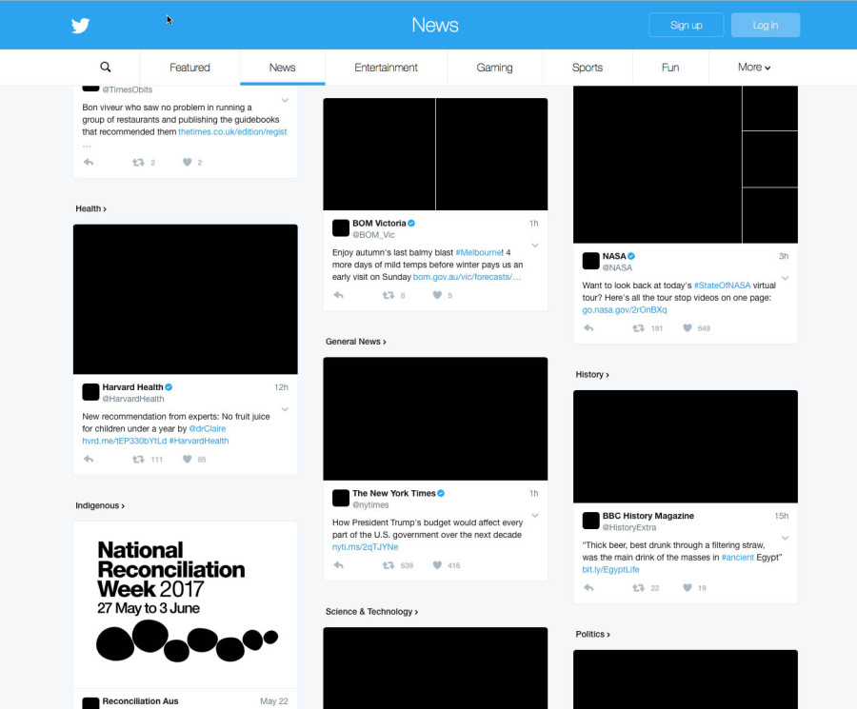Like the TimesObits tweet

pos(187,162)
